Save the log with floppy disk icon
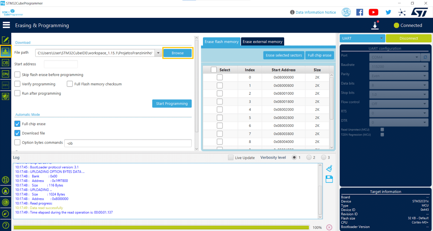 tap(329, 179)
